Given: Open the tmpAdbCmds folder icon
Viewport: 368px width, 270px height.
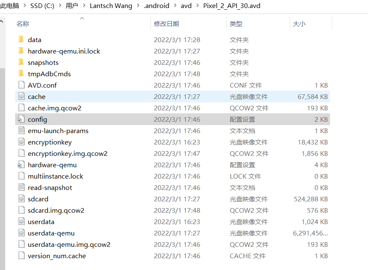Looking at the screenshot, I should [22, 74].
